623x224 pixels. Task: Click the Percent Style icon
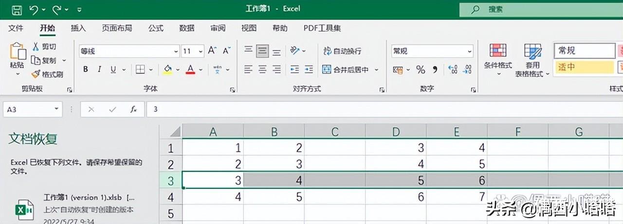click(421, 69)
